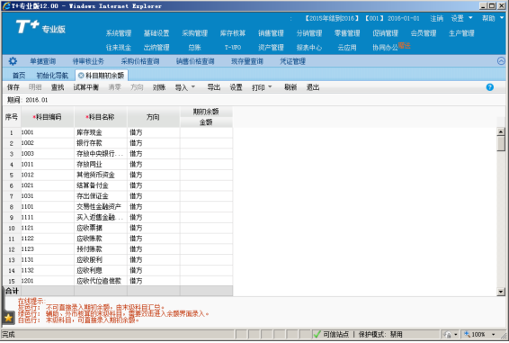The width and height of the screenshot is (509, 343).
Task: Open the 报表中心 menu
Action: tap(309, 48)
